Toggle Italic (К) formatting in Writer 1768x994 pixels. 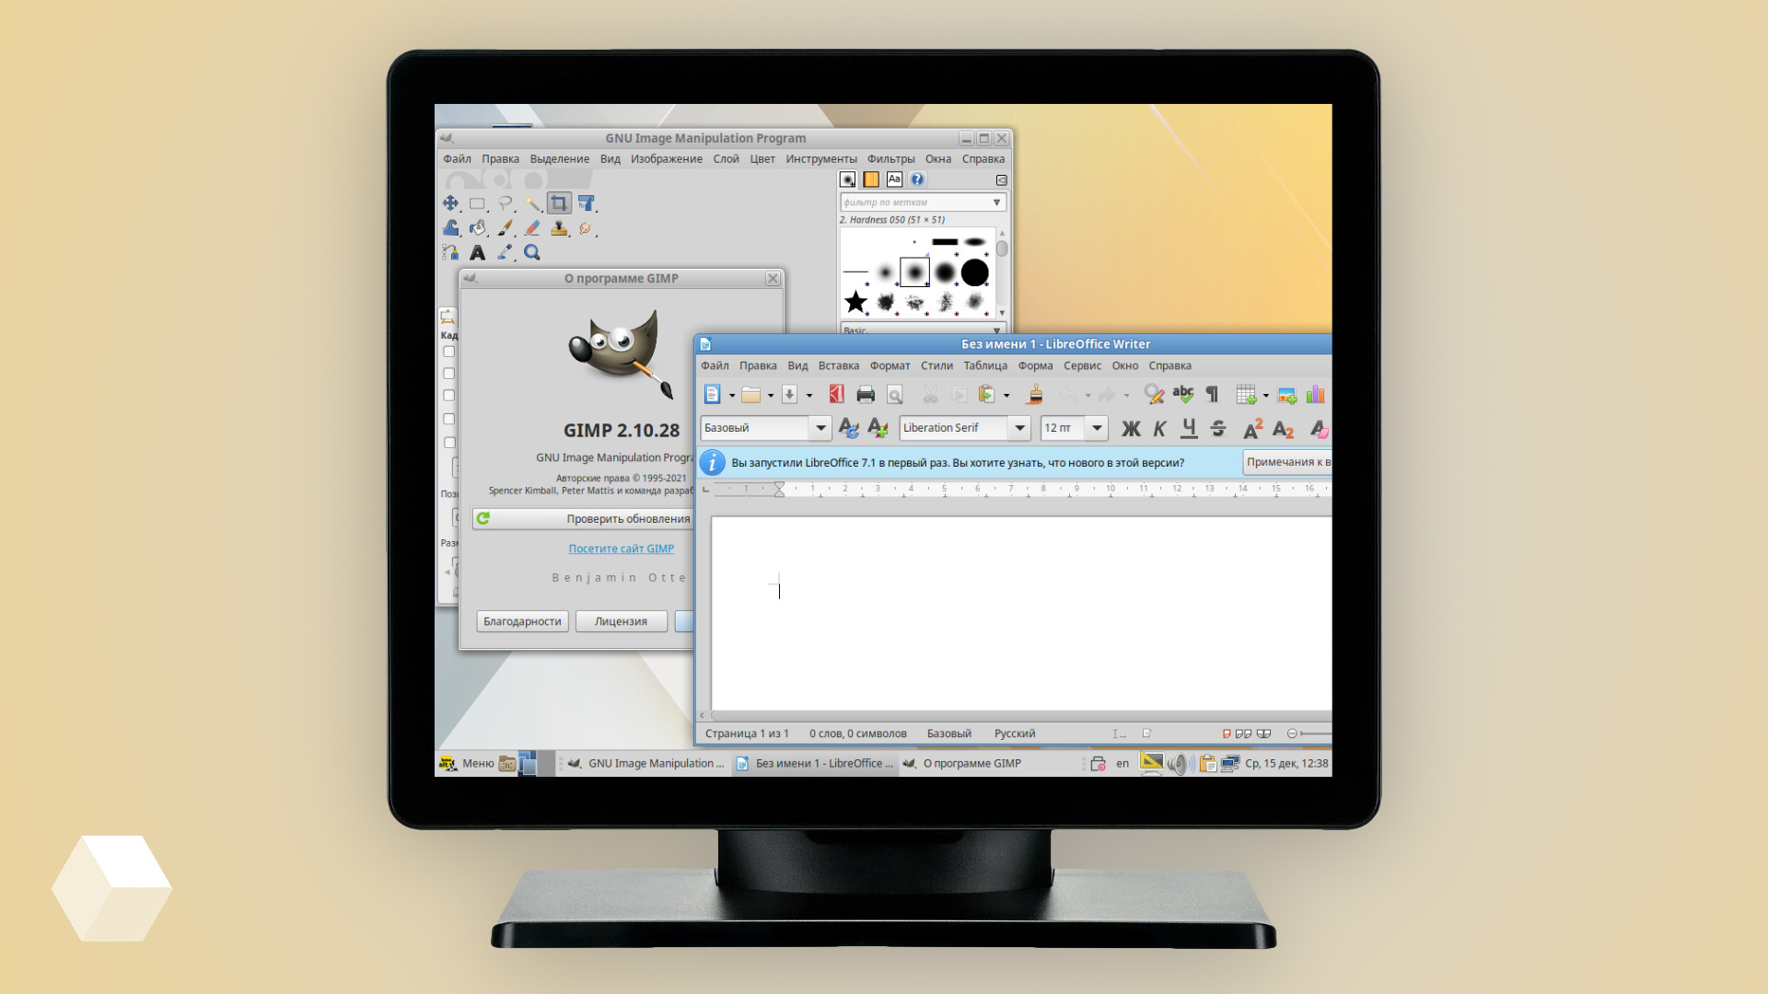click(1160, 428)
